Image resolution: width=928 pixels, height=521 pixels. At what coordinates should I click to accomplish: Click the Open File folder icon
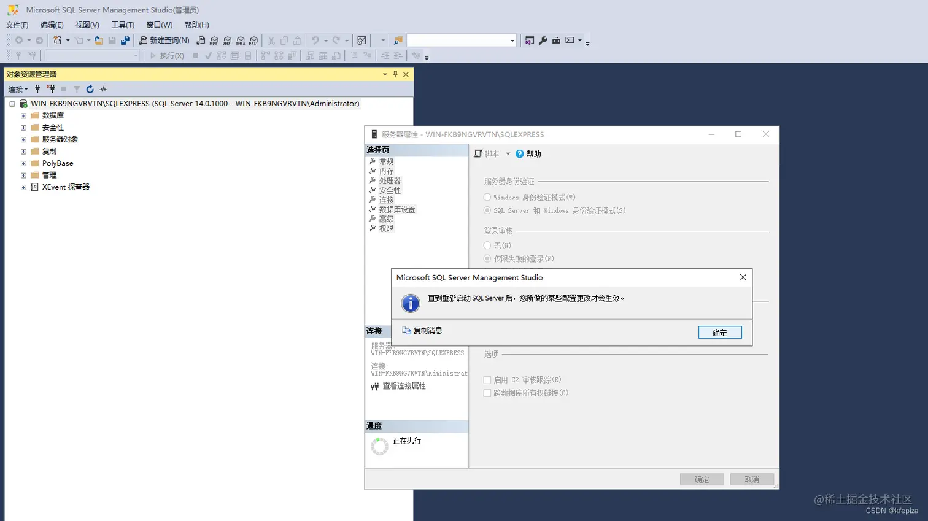(99, 41)
